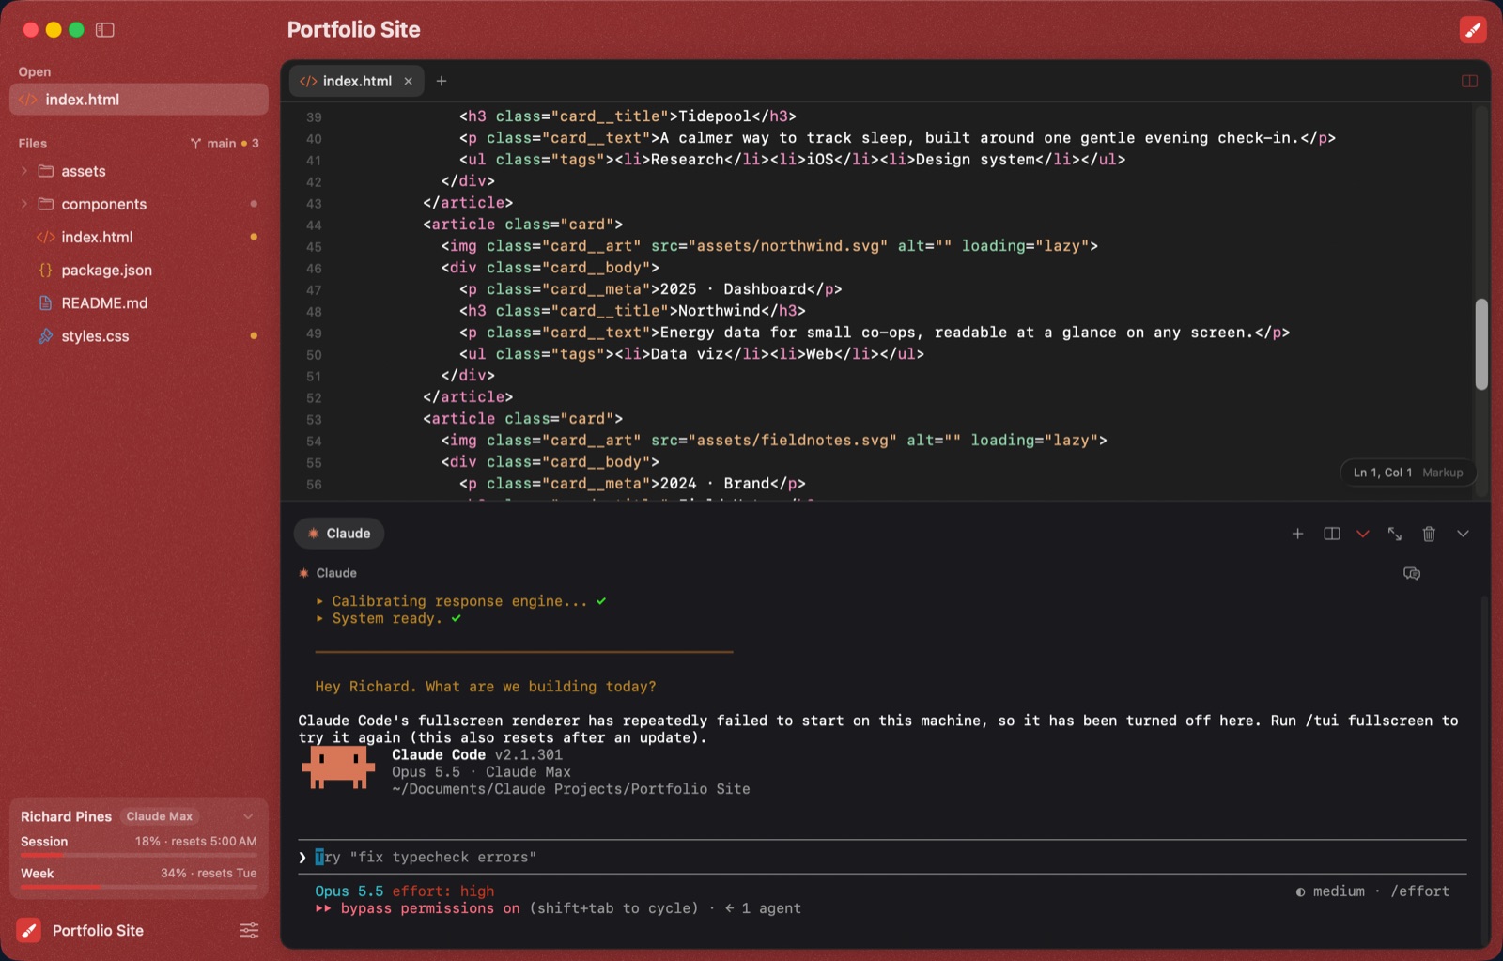This screenshot has height=961, width=1503.
Task: Split the terminal panel
Action: click(1331, 534)
